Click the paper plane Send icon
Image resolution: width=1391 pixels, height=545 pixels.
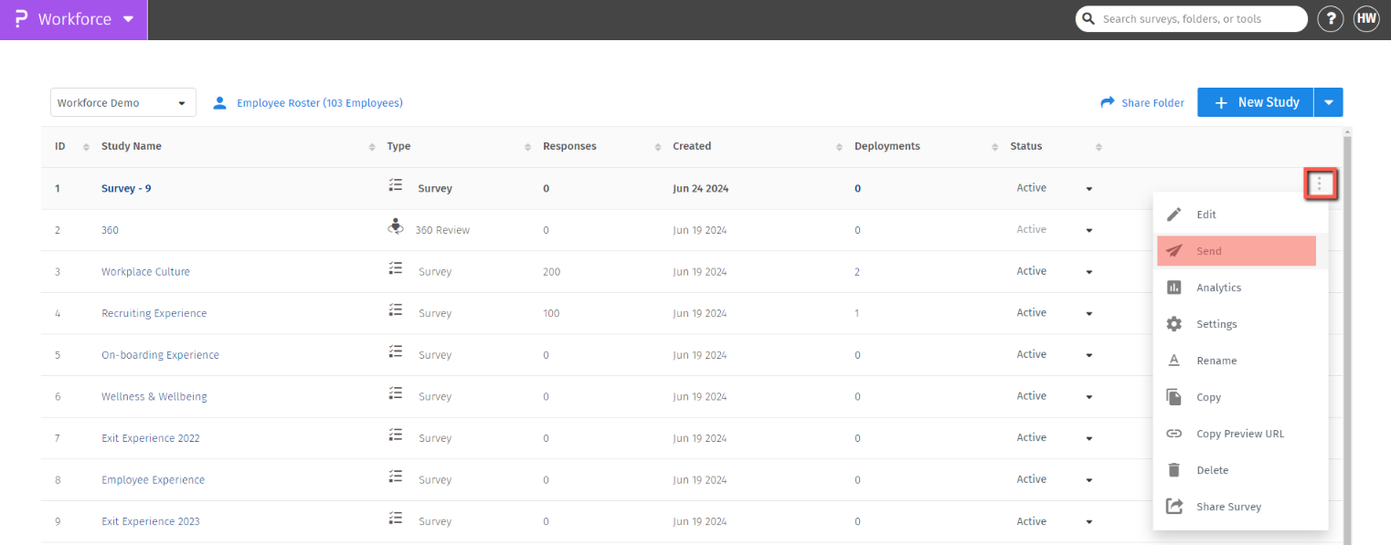1174,251
